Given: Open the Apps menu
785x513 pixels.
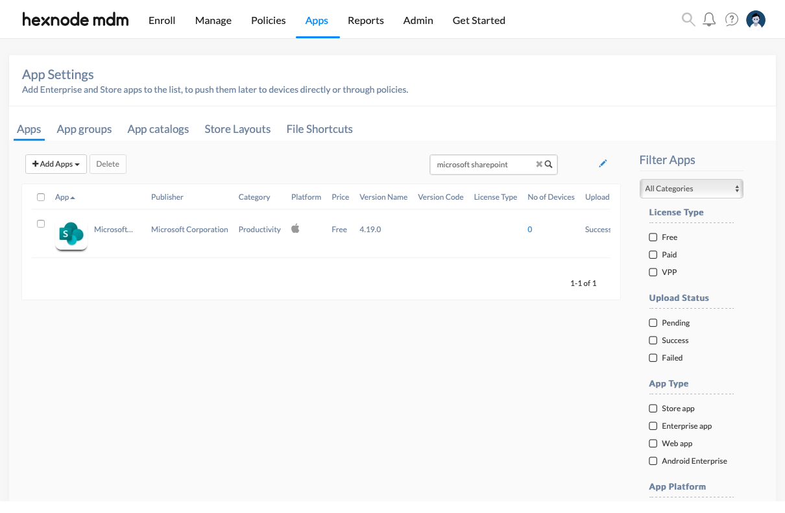Looking at the screenshot, I should (317, 20).
